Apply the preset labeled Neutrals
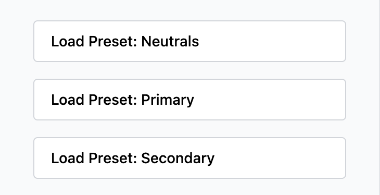Viewport: 380px width, 195px height. click(x=189, y=41)
